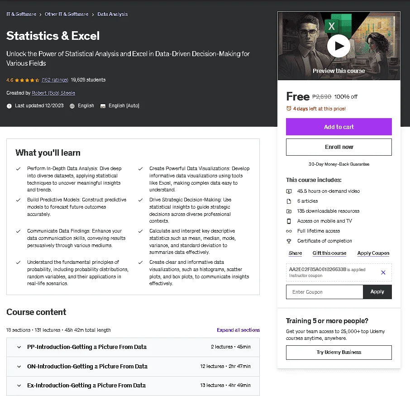Click the last updated badge icon

click(9, 106)
